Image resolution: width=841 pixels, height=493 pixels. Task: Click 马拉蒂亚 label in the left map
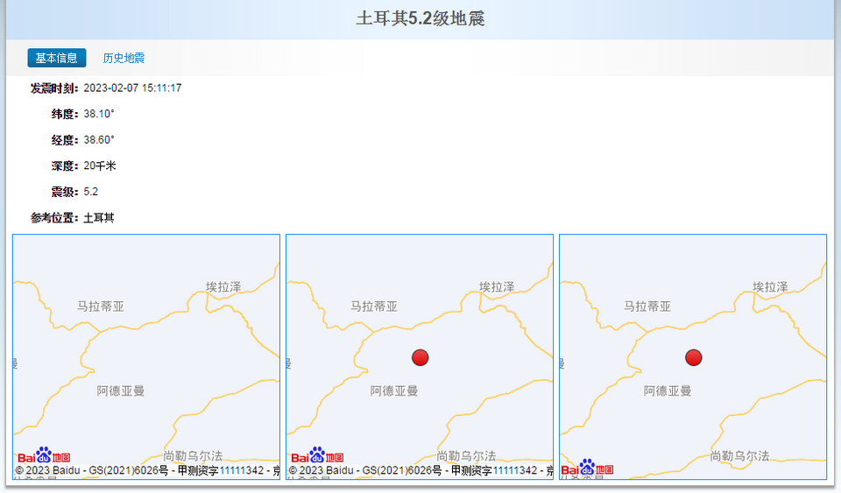(101, 306)
